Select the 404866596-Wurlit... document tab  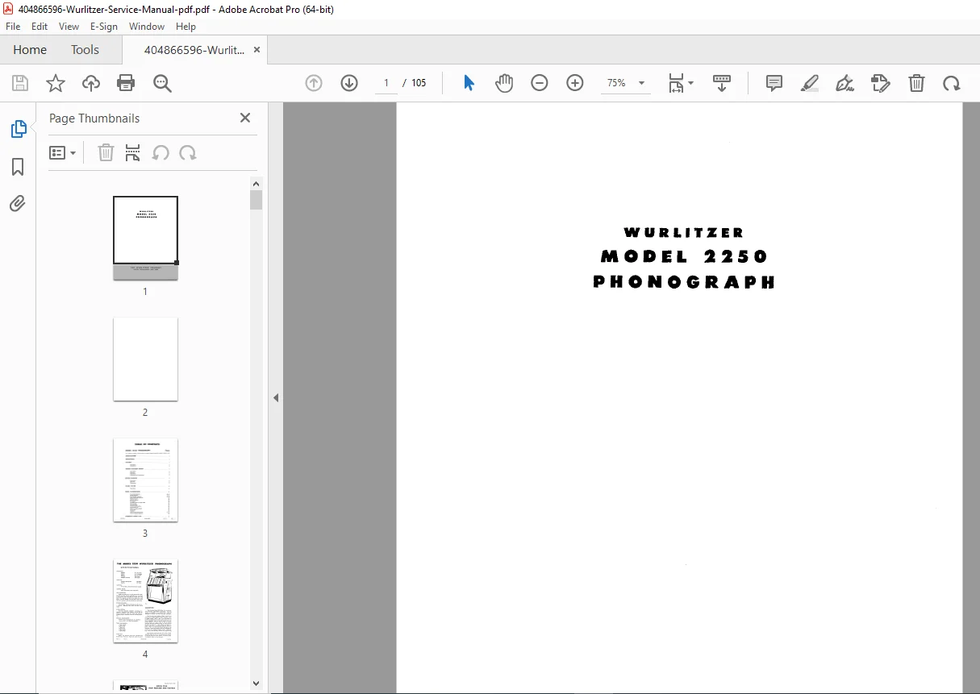click(x=194, y=50)
